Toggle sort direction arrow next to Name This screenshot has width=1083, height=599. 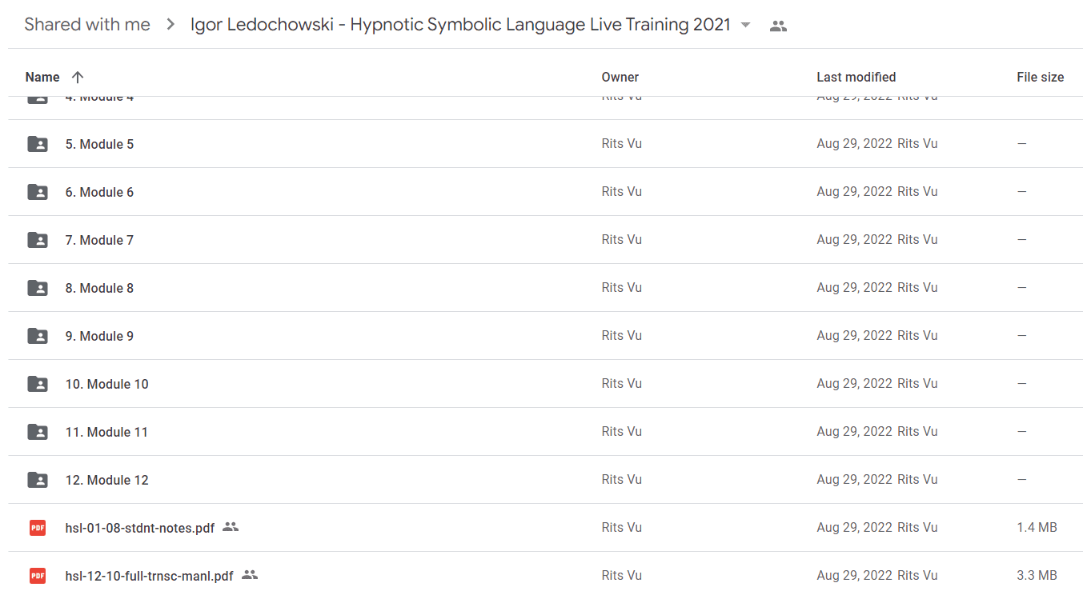tap(78, 78)
